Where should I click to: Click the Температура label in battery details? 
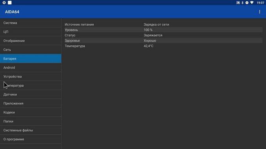pyautogui.click(x=75, y=46)
